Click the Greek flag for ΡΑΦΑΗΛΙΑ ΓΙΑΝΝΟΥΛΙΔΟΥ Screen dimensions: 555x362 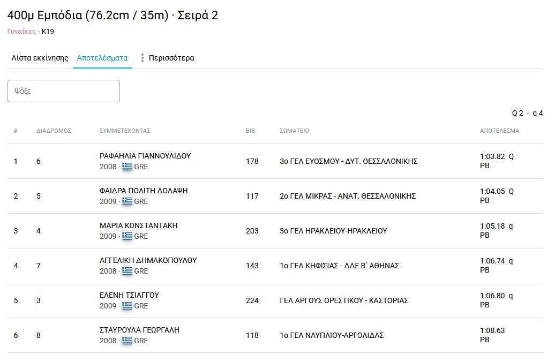pyautogui.click(x=127, y=167)
